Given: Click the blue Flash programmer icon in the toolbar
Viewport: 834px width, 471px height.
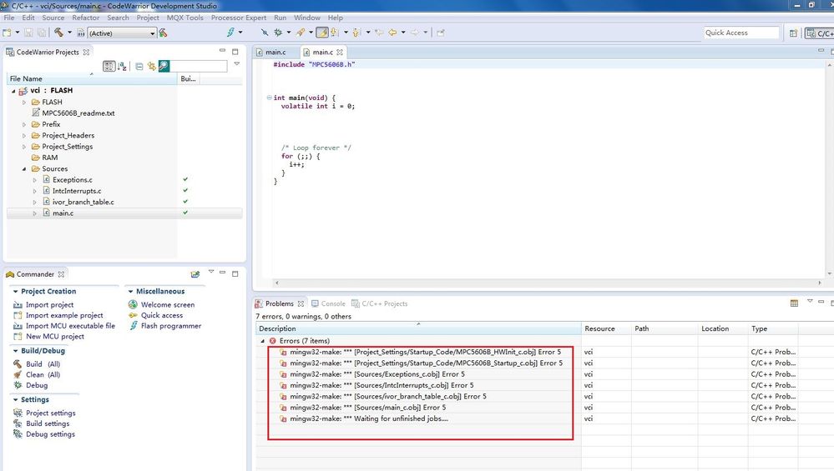Looking at the screenshot, I should pyautogui.click(x=230, y=33).
